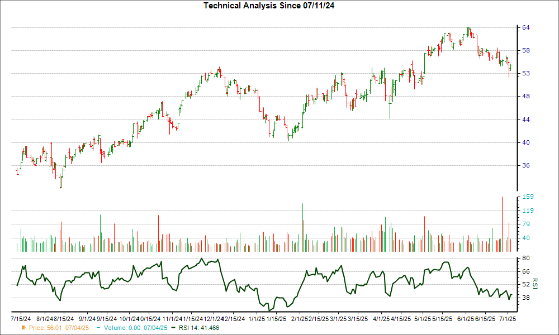Click the 4/1/25 date label

click(381, 319)
